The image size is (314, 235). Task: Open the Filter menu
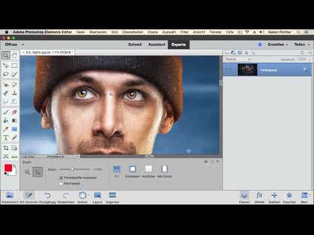click(x=184, y=32)
